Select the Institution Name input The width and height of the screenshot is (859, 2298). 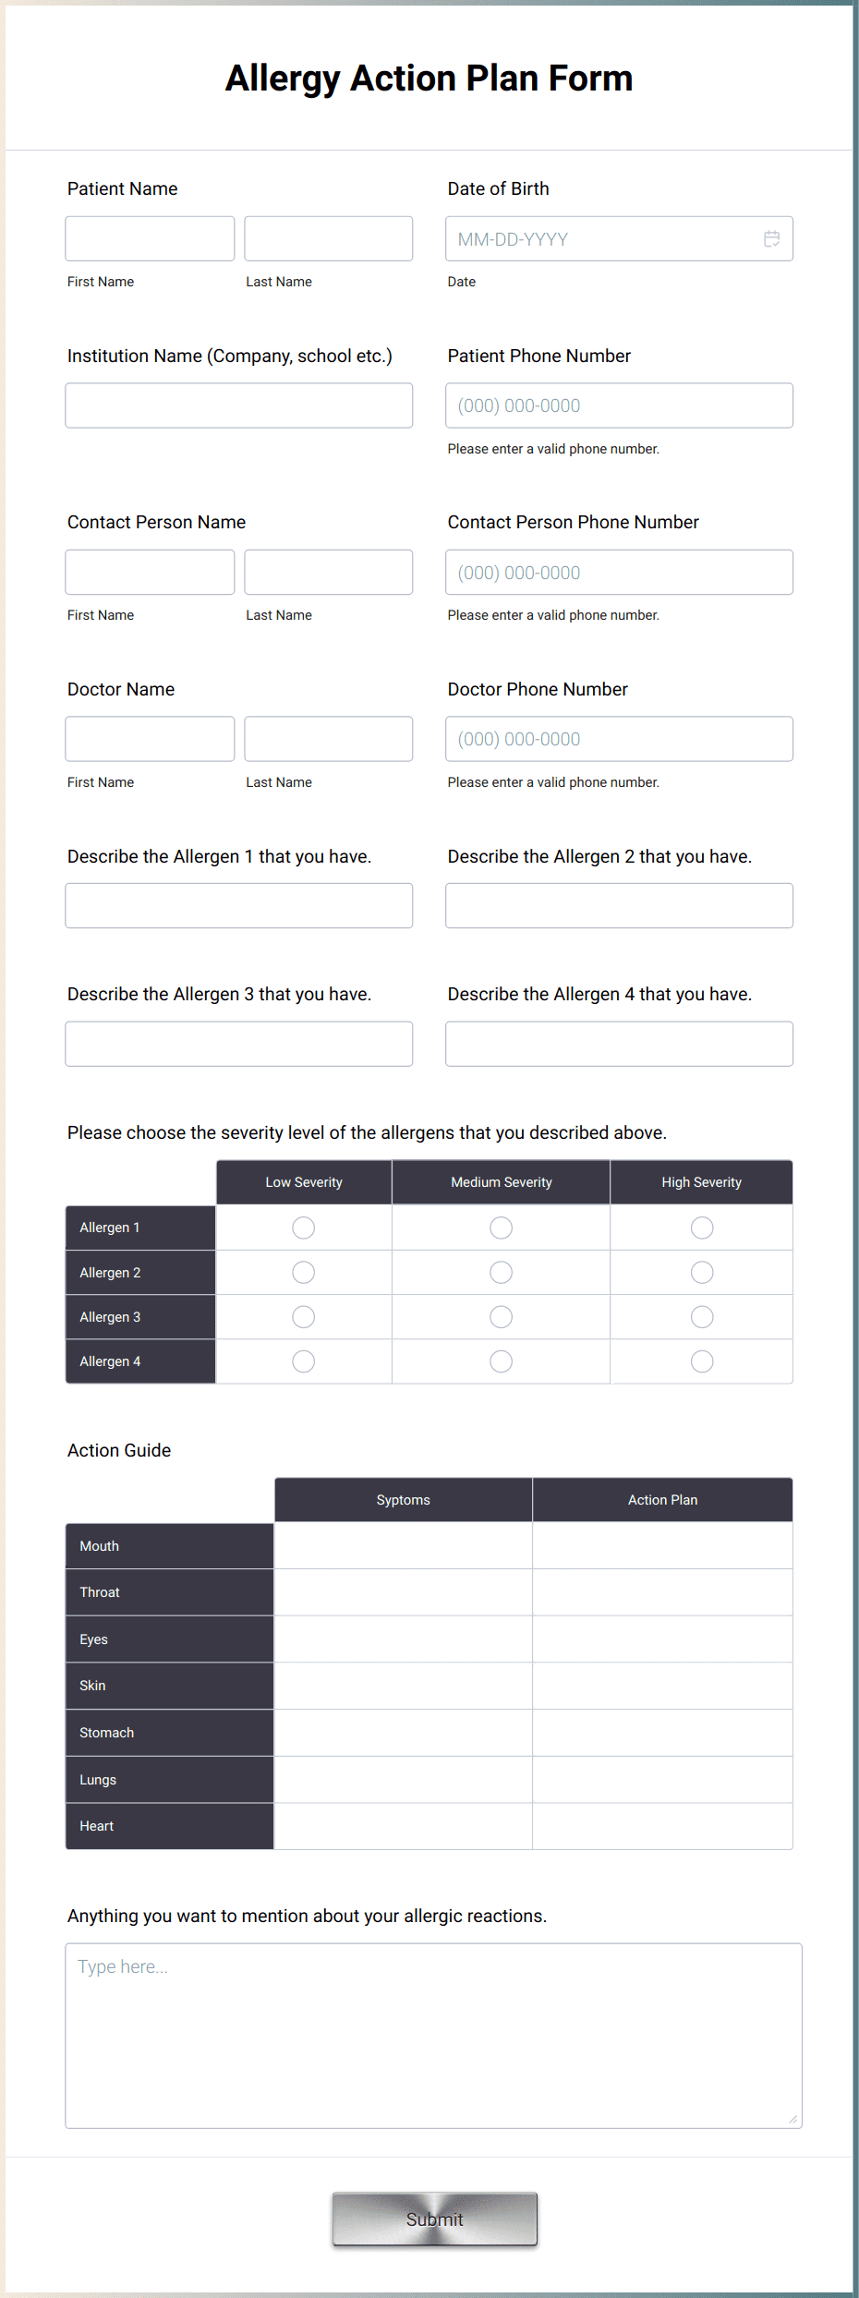click(238, 405)
